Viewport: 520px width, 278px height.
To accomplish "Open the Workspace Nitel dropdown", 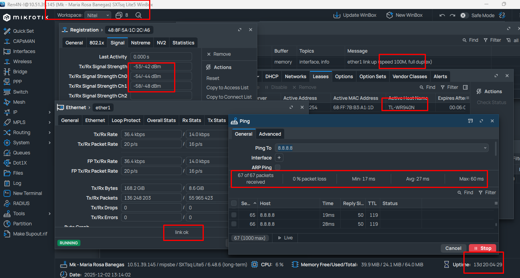I will click(x=98, y=15).
